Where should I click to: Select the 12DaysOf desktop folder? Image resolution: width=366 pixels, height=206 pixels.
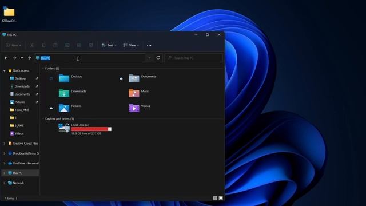click(x=9, y=14)
